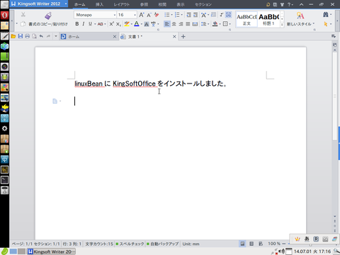This screenshot has width=340, height=255.
Task: Open the Font name combo box Monapo
Action: coord(95,15)
